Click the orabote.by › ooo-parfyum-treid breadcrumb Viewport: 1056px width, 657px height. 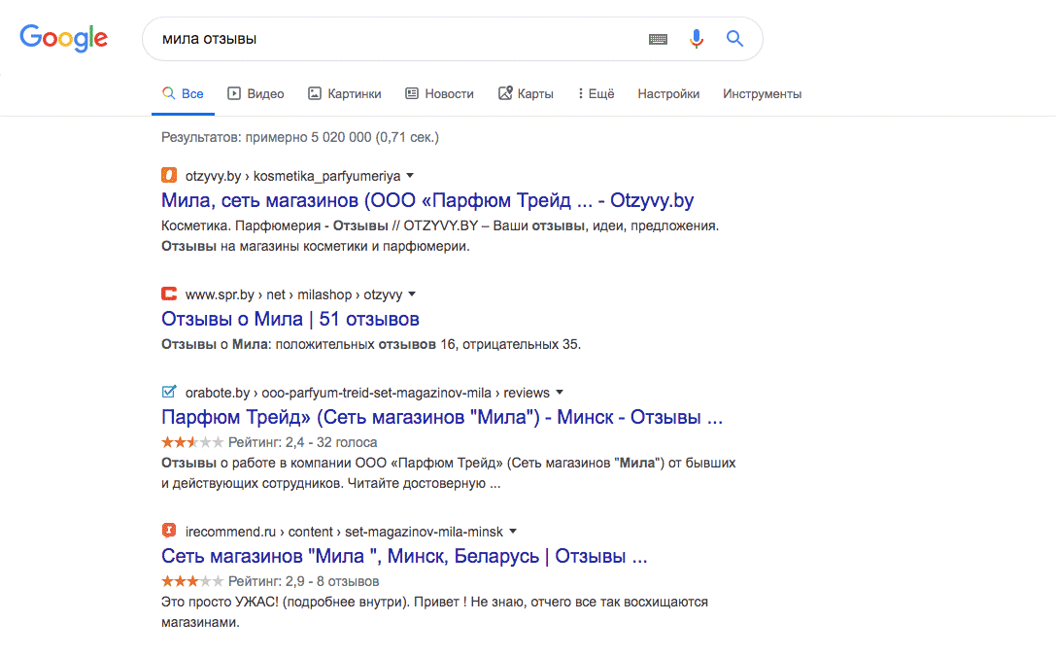367,393
